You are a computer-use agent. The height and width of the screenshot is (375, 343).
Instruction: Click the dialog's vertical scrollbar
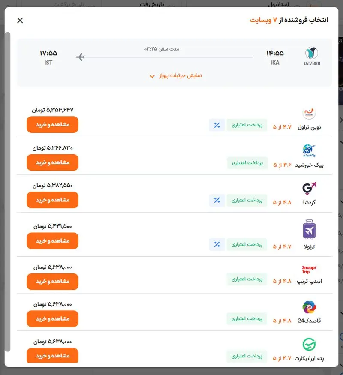pos(8,192)
